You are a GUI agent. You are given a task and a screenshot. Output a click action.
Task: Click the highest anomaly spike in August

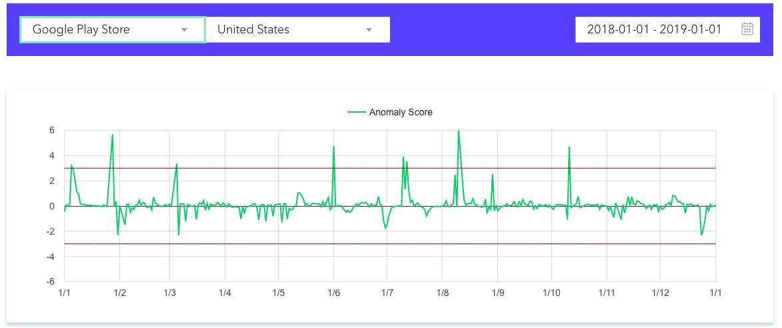coord(459,132)
